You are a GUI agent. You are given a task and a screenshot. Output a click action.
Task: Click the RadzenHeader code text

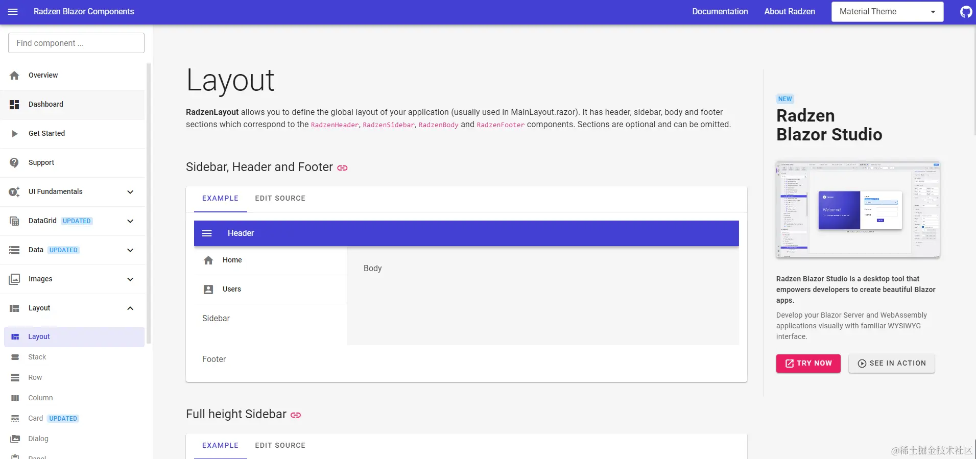pos(335,125)
